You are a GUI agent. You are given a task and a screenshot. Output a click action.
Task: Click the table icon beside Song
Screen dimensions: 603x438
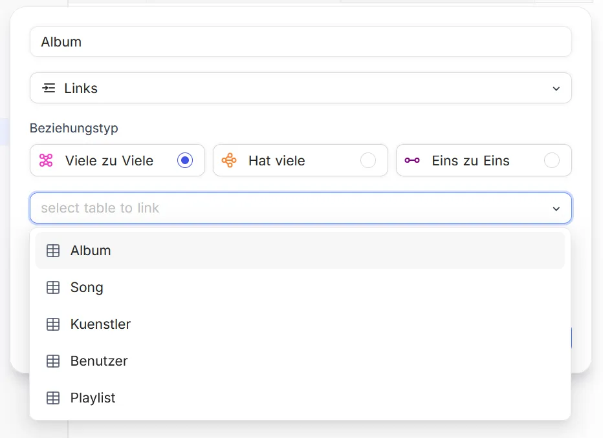click(53, 287)
